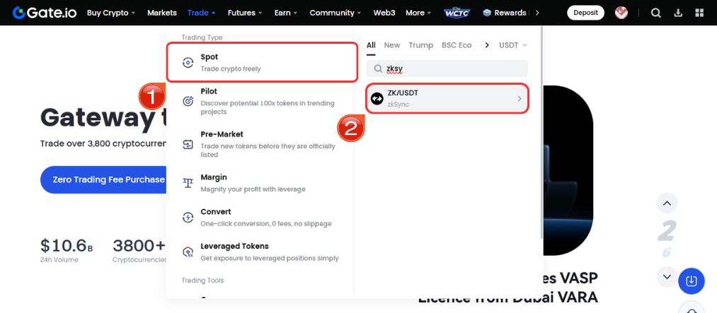
Task: Click the header arrow to show more items
Action: pyautogui.click(x=537, y=13)
